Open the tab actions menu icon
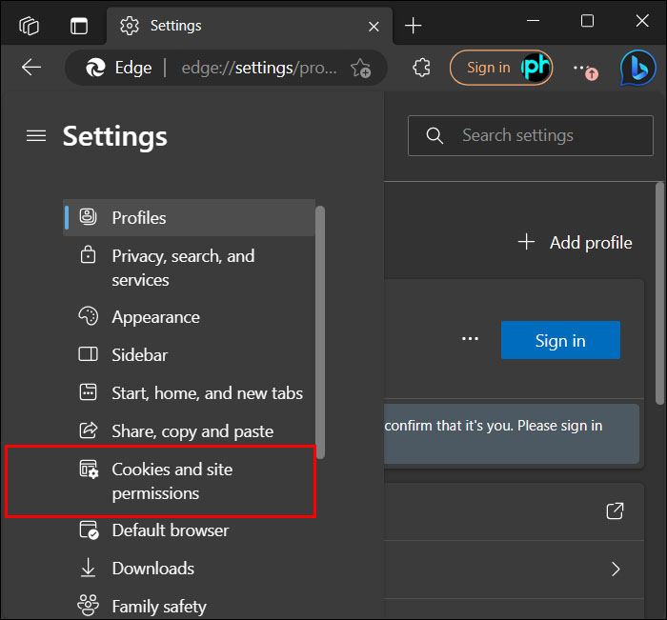The width and height of the screenshot is (667, 620). [x=79, y=26]
